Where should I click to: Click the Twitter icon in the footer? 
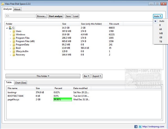[x=140, y=127]
